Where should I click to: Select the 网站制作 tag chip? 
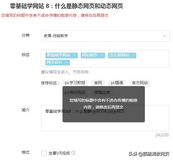[x=93, y=55]
